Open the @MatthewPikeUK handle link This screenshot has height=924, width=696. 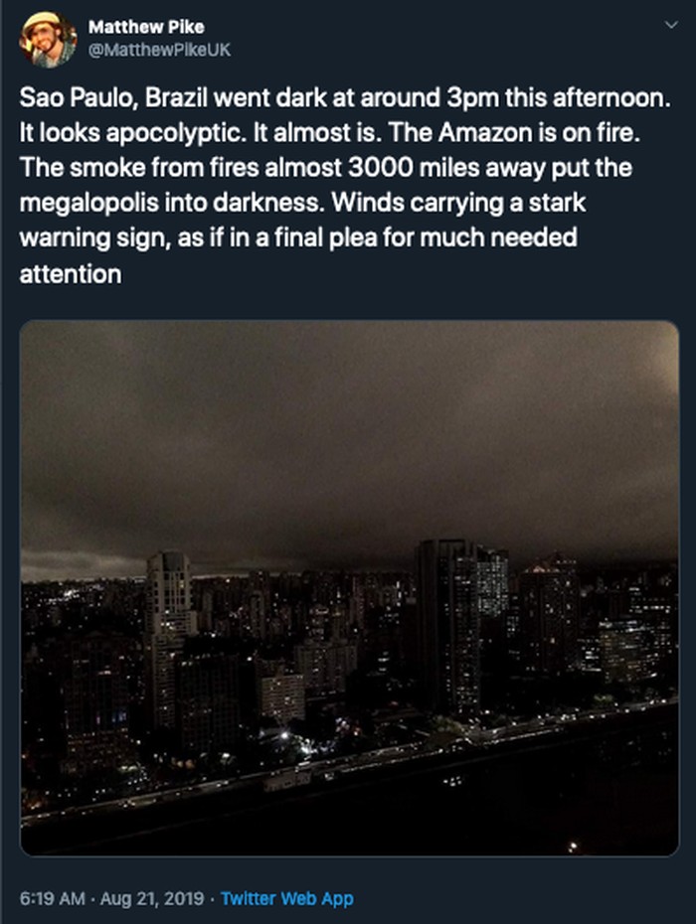click(x=158, y=49)
